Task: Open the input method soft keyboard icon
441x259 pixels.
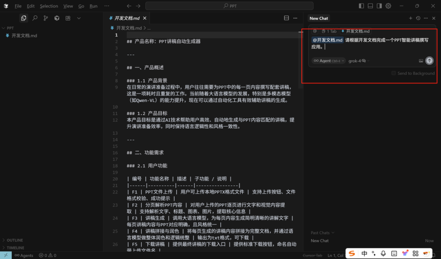Action: pyautogui.click(x=394, y=253)
